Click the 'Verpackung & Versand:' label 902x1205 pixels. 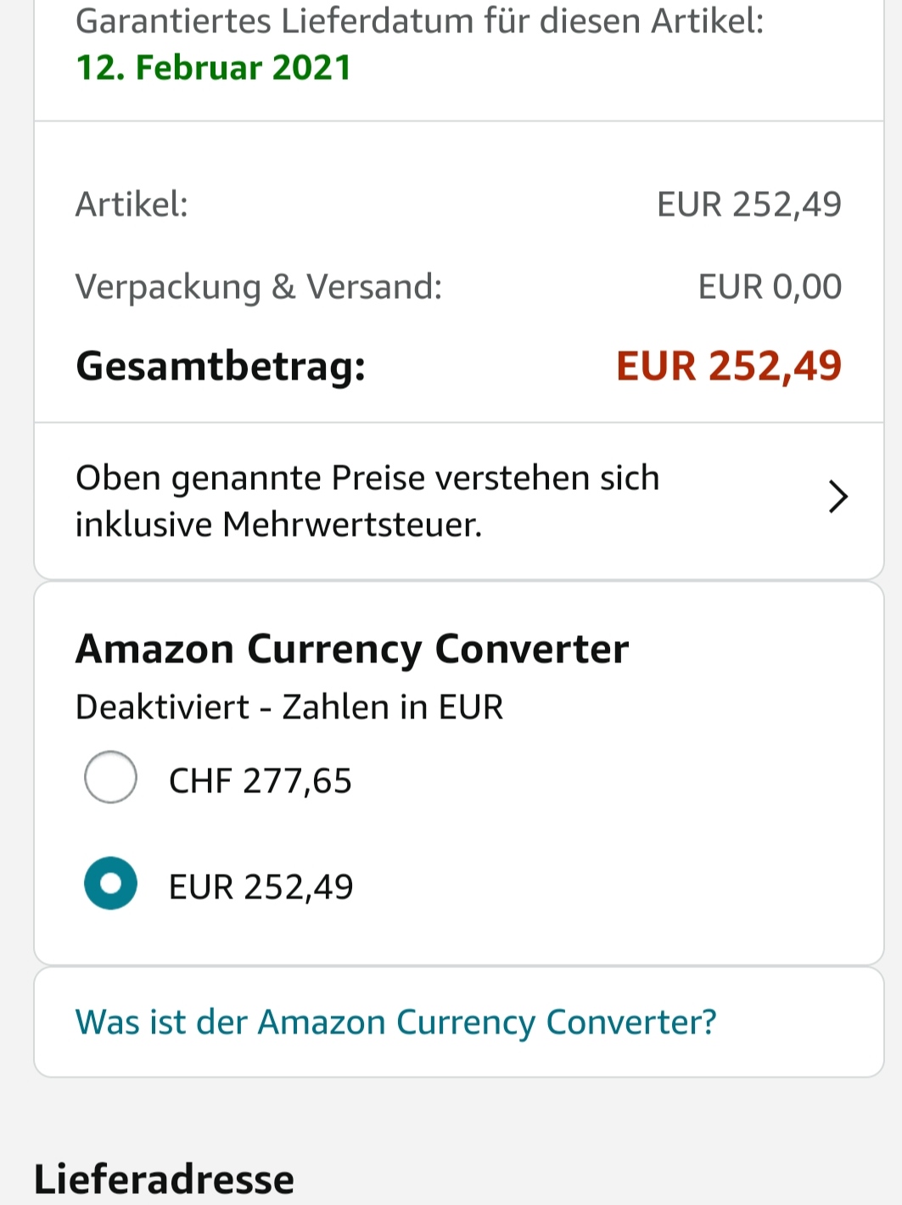coord(259,287)
